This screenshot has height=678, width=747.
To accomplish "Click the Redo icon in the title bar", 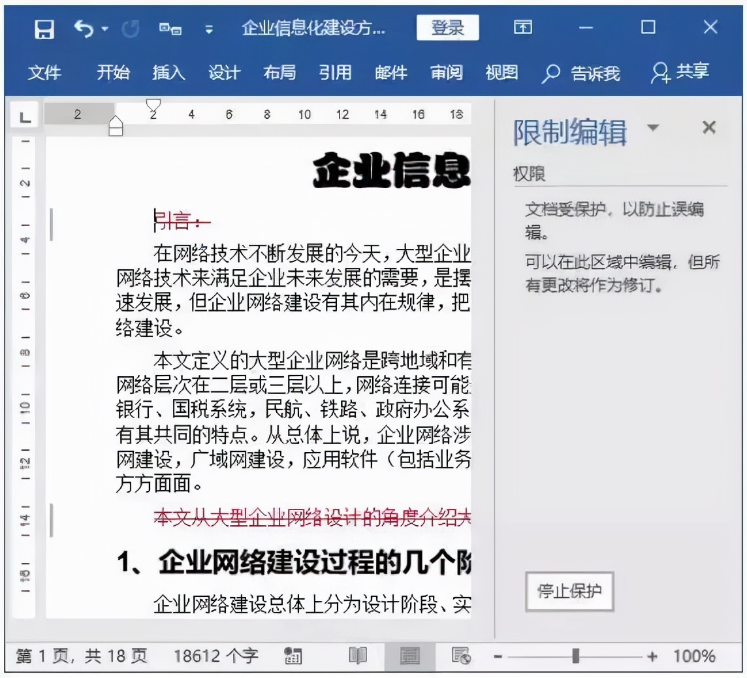I will 130,28.
